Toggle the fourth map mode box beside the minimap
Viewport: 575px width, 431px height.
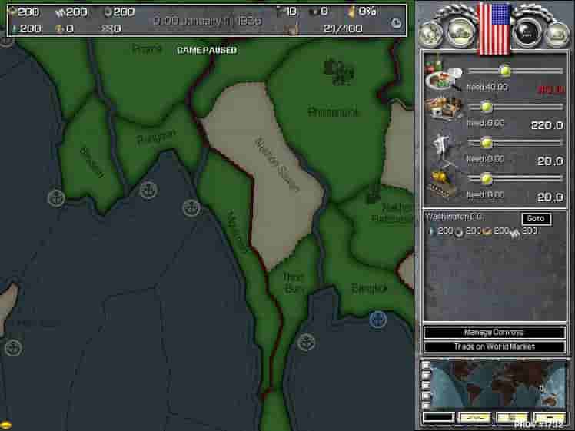point(426,395)
